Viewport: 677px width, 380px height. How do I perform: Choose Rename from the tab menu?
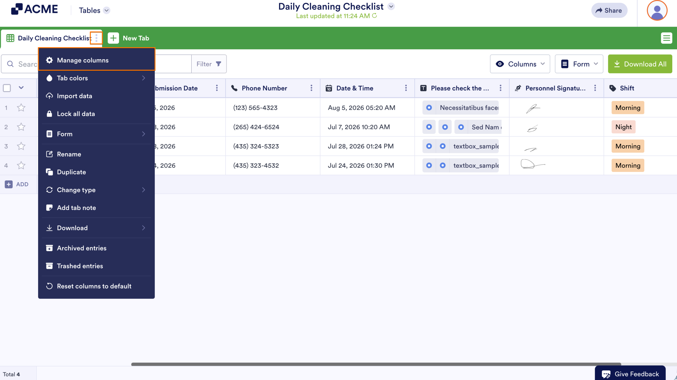click(x=96, y=154)
